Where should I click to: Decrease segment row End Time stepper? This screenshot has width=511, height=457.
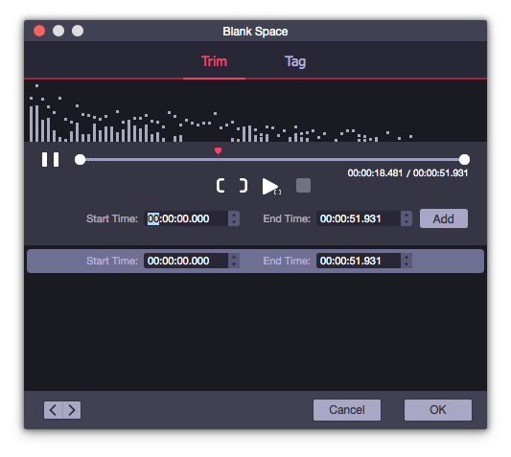click(x=406, y=264)
